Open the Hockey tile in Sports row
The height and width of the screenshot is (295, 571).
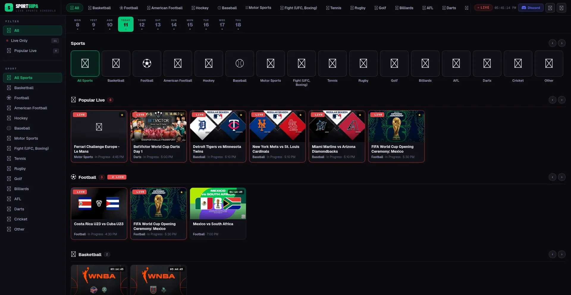pos(209,64)
